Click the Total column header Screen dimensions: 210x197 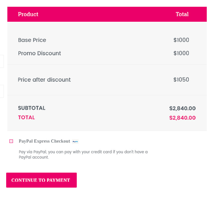182,14
